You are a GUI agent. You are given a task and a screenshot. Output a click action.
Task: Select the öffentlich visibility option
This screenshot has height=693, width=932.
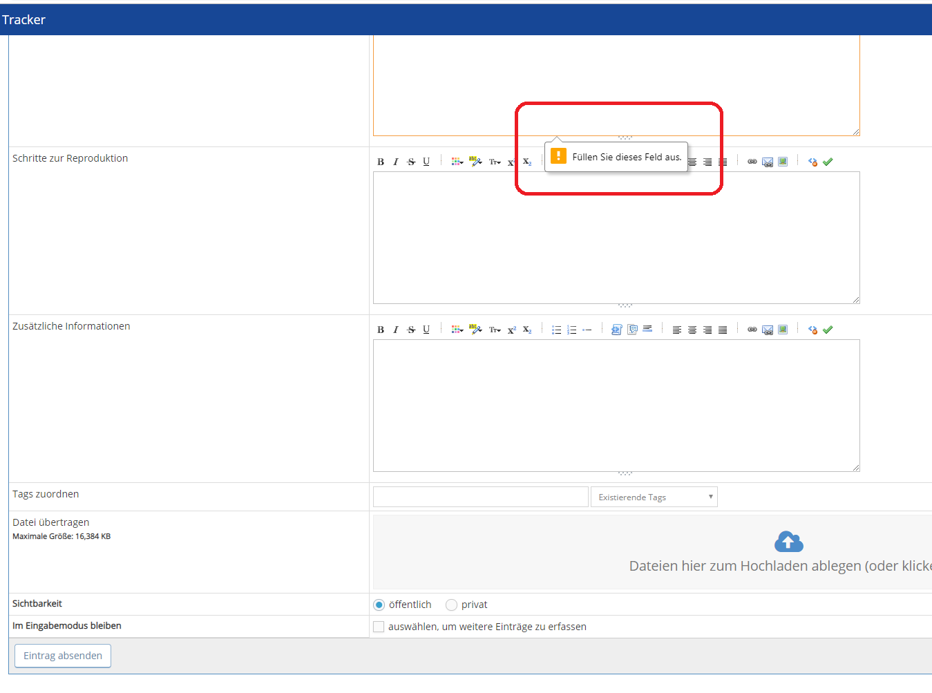coord(379,605)
